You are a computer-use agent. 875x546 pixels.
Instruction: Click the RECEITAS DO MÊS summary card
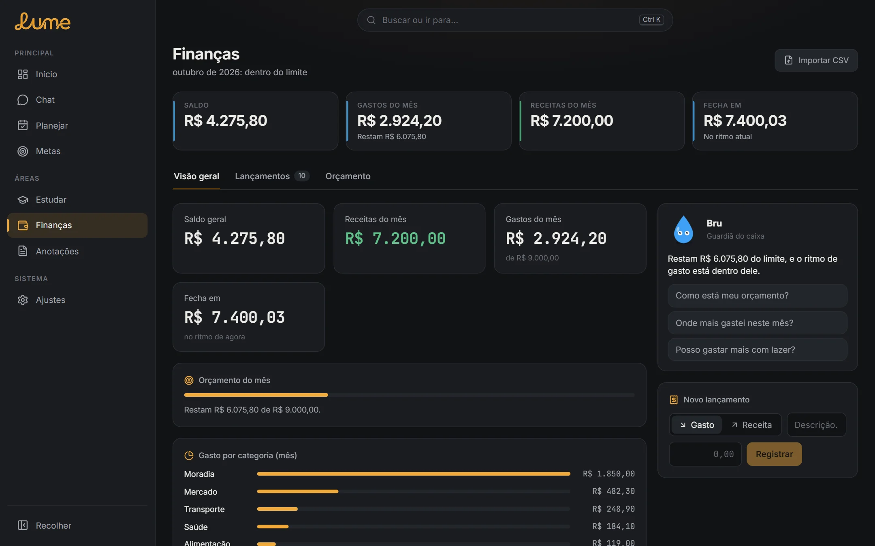(x=602, y=121)
